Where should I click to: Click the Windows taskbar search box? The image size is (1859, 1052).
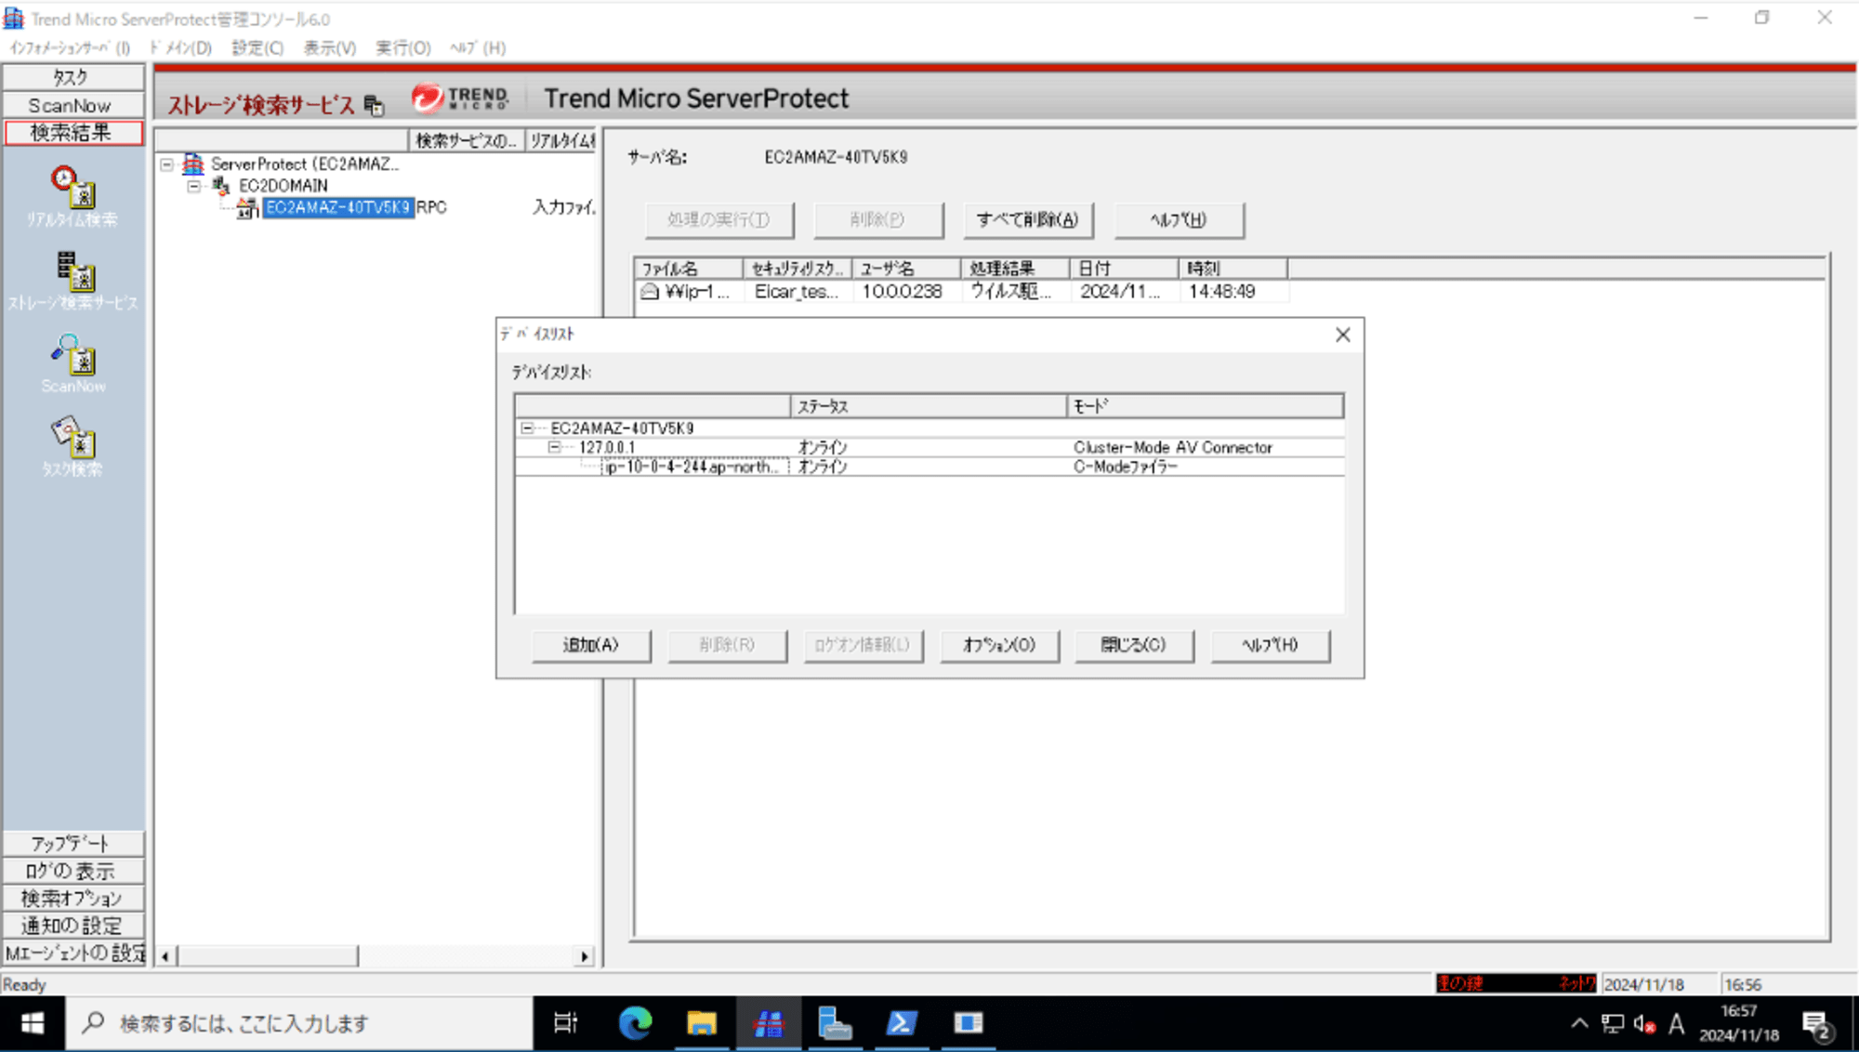point(299,1023)
